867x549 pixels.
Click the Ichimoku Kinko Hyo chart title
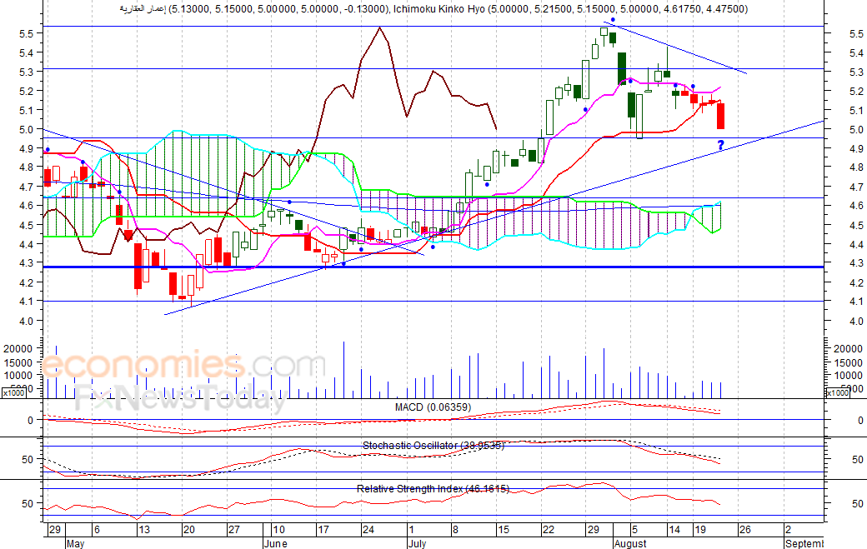click(433, 9)
